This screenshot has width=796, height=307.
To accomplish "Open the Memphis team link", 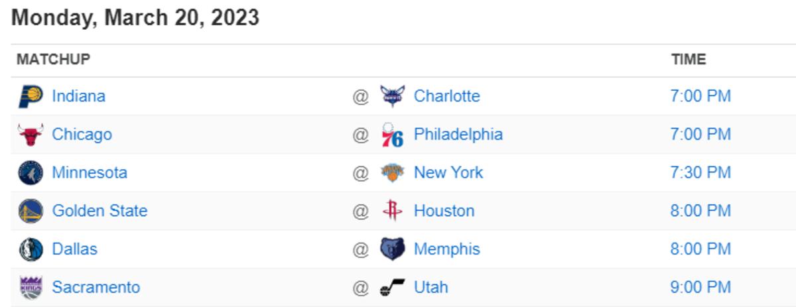I will (447, 249).
